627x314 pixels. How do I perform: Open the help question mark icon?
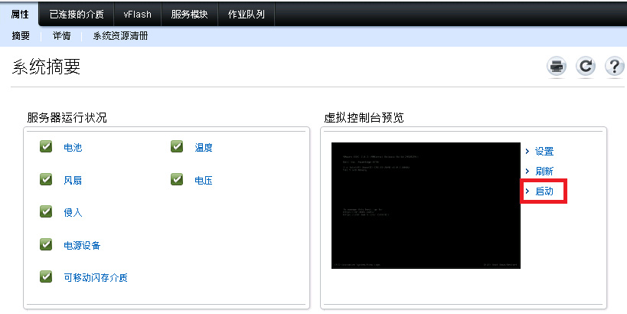pyautogui.click(x=614, y=67)
